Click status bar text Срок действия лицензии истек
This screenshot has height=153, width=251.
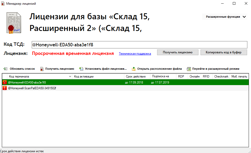22,151
